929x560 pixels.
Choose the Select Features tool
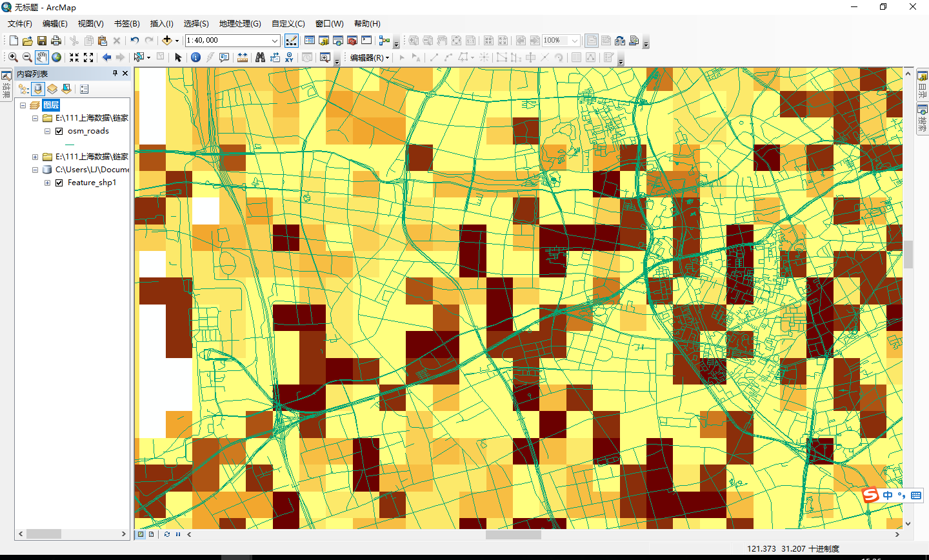click(139, 57)
